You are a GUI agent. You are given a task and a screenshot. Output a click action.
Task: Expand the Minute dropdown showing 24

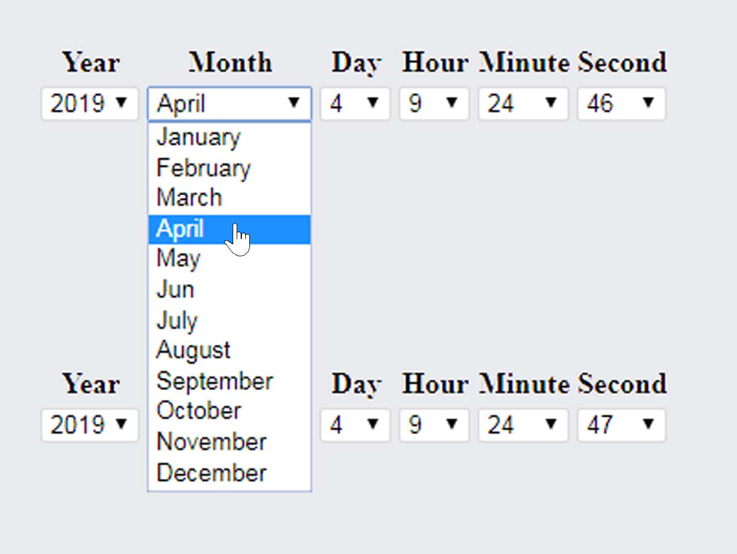click(522, 104)
